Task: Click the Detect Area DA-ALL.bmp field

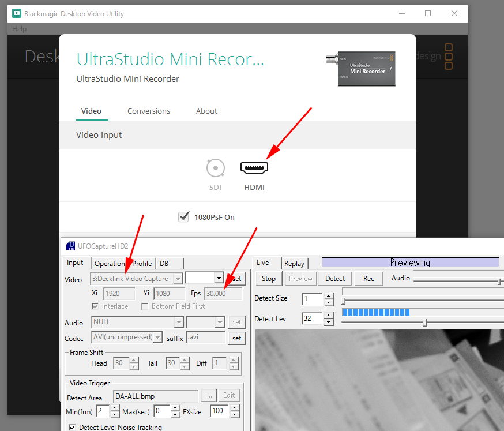Action: (x=156, y=396)
